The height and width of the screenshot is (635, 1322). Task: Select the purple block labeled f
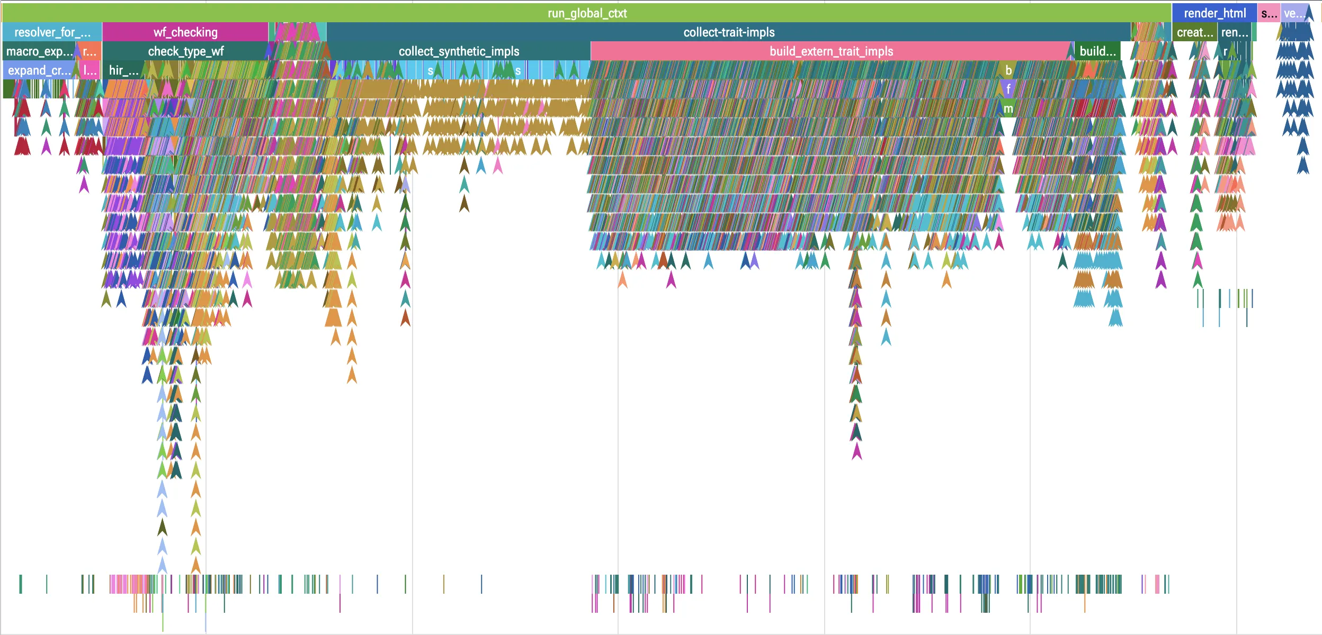pos(1008,89)
